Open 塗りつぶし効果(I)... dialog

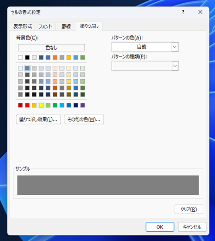tap(38, 119)
